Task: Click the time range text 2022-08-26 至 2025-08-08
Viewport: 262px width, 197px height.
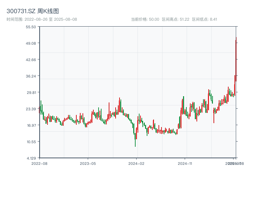Action: point(42,19)
